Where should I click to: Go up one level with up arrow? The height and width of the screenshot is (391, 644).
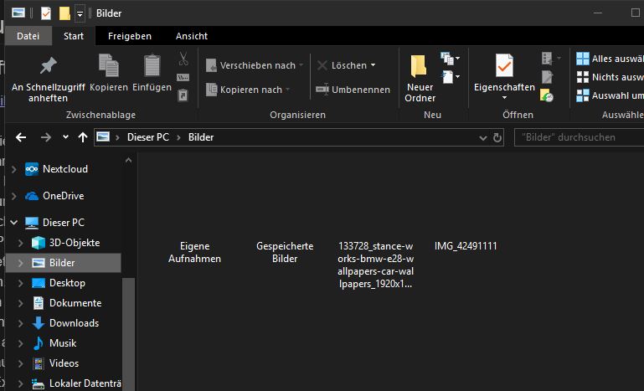coord(83,137)
